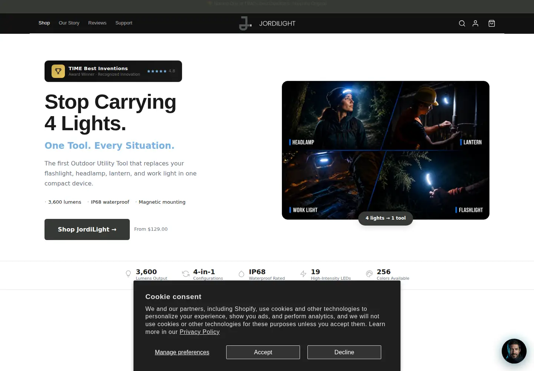
Task: Click the LANTERN label in image
Action: pyautogui.click(x=471, y=142)
